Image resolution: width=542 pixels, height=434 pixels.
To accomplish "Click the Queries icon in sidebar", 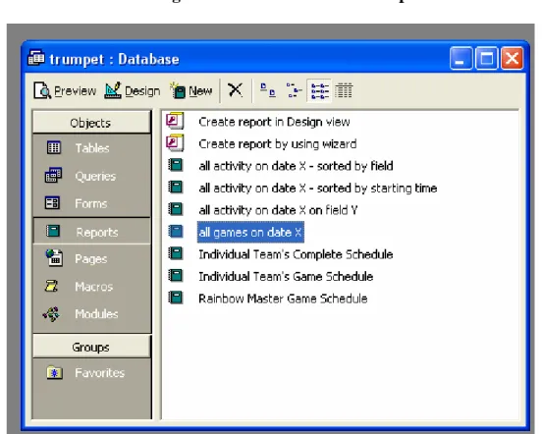I will pyautogui.click(x=53, y=175).
